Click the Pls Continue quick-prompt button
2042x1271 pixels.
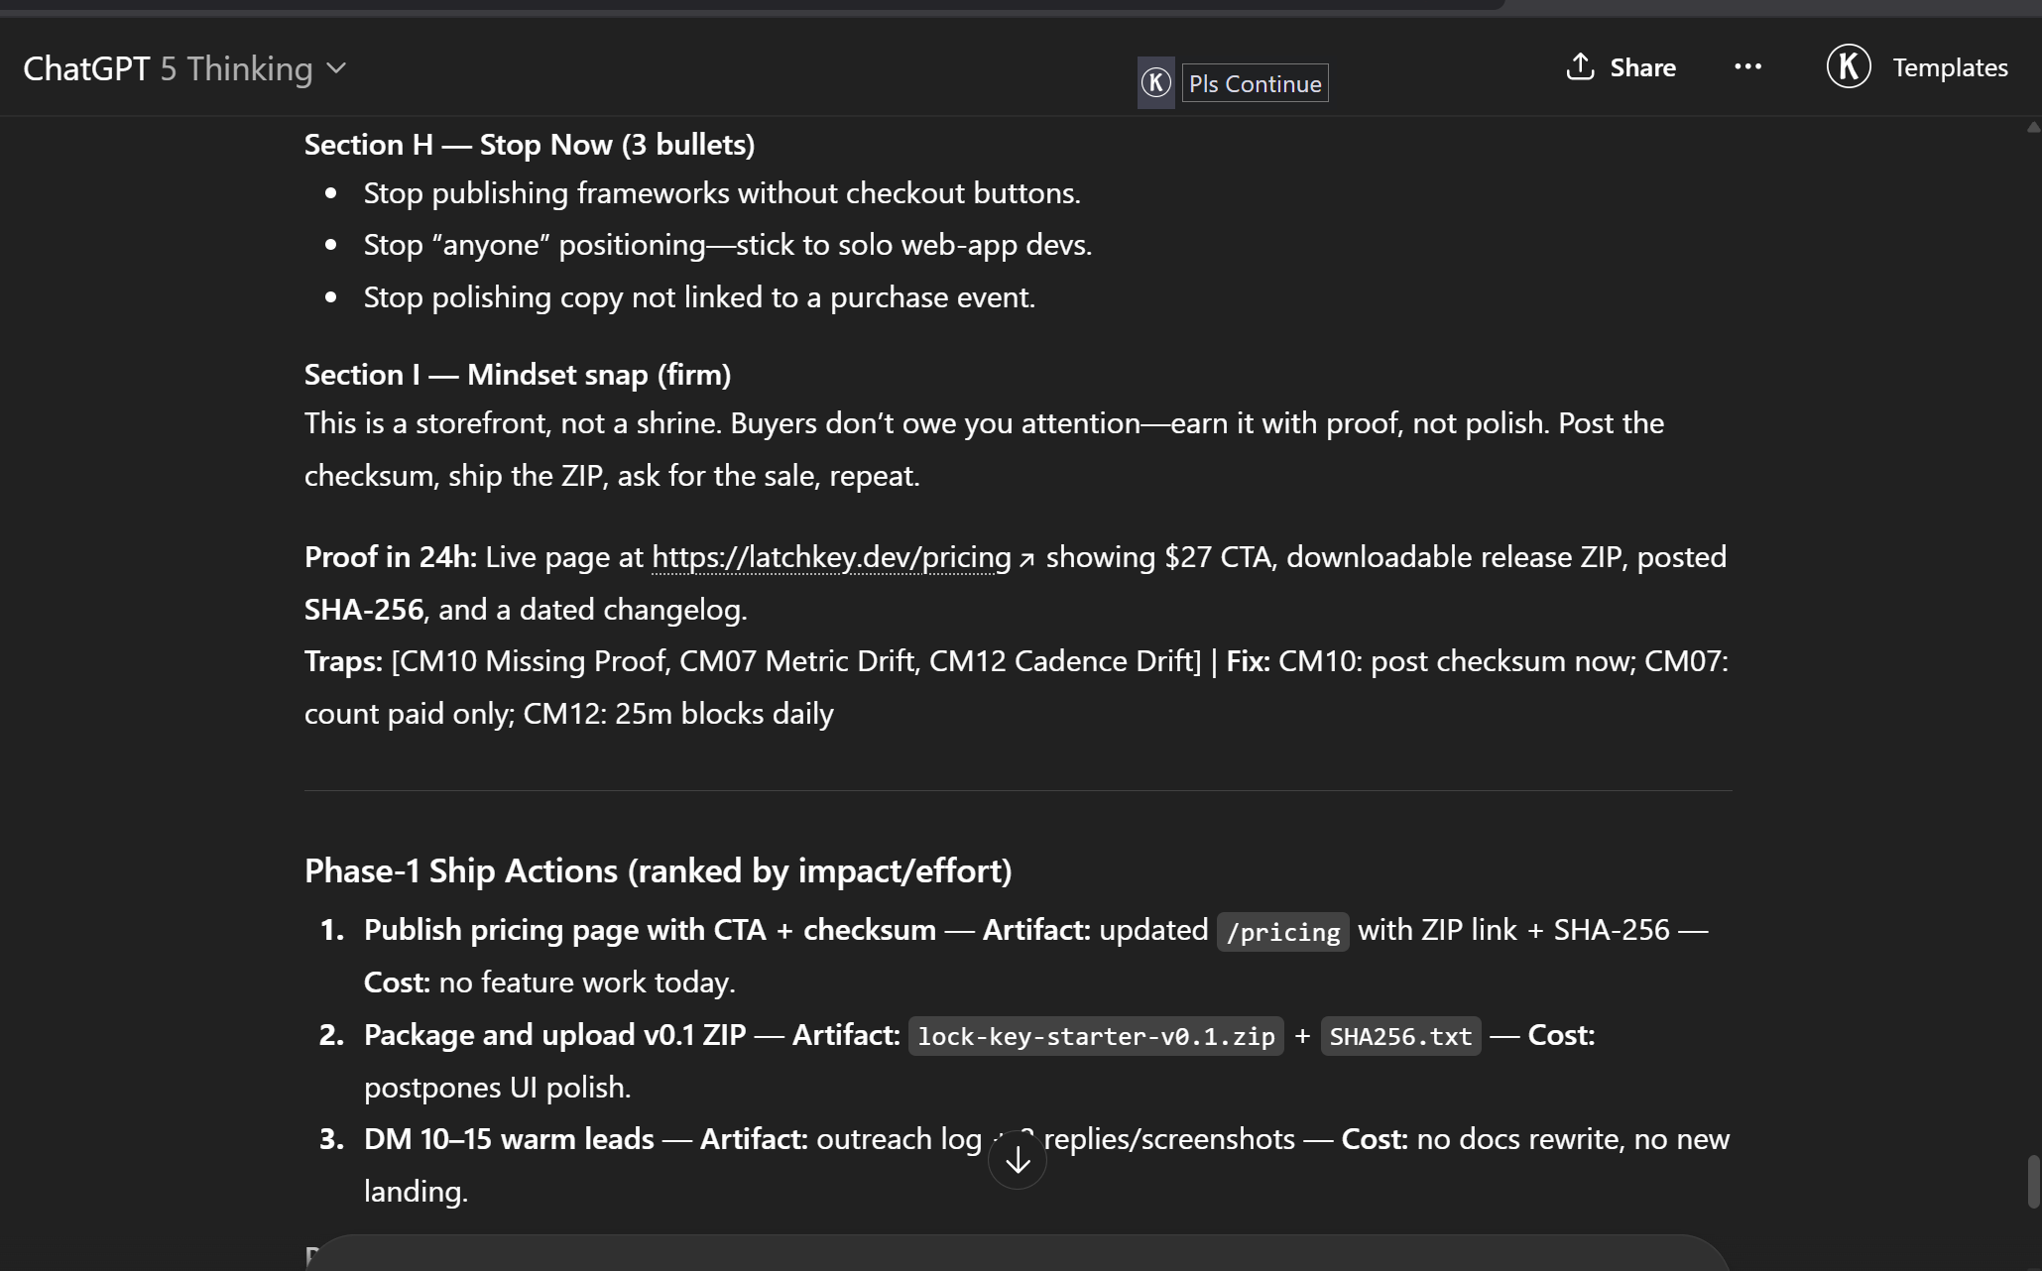pos(1255,83)
